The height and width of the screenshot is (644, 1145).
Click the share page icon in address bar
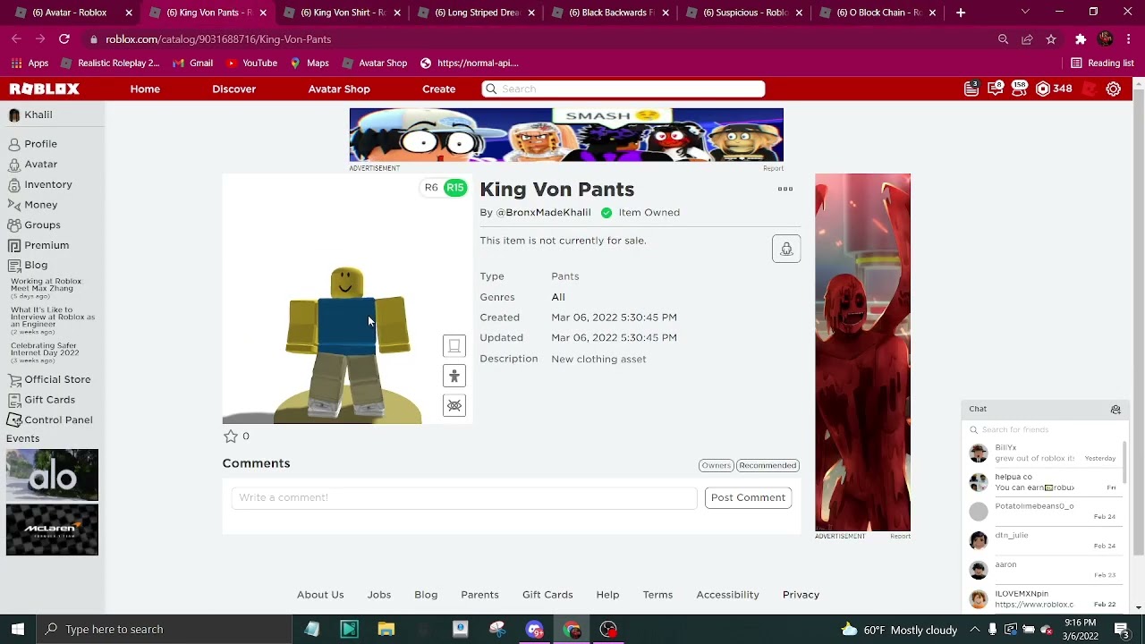coord(1027,39)
